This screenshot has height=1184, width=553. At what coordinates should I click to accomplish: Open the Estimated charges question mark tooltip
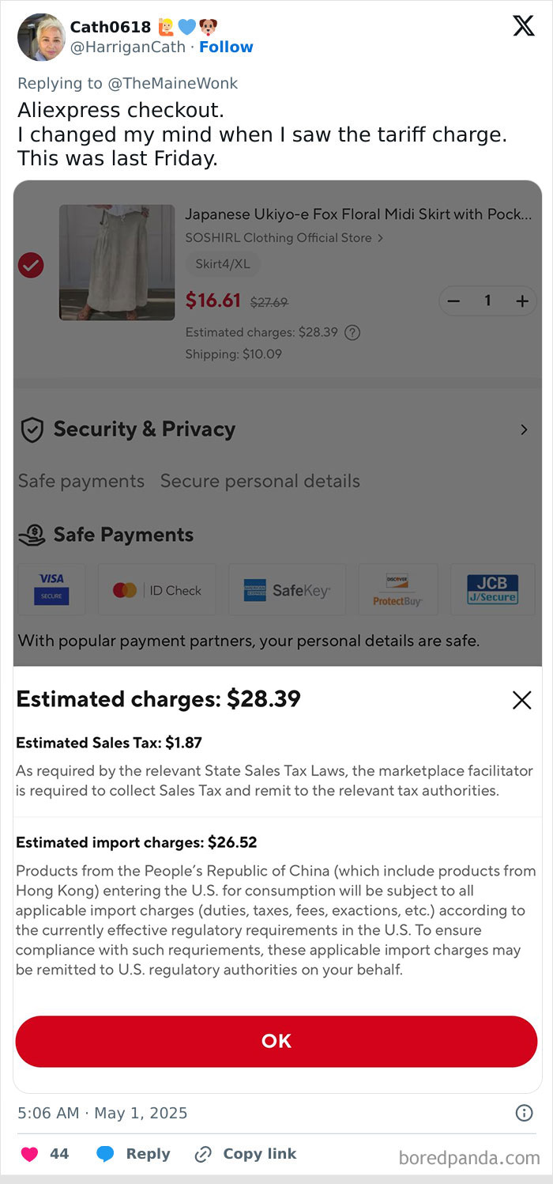[x=352, y=332]
